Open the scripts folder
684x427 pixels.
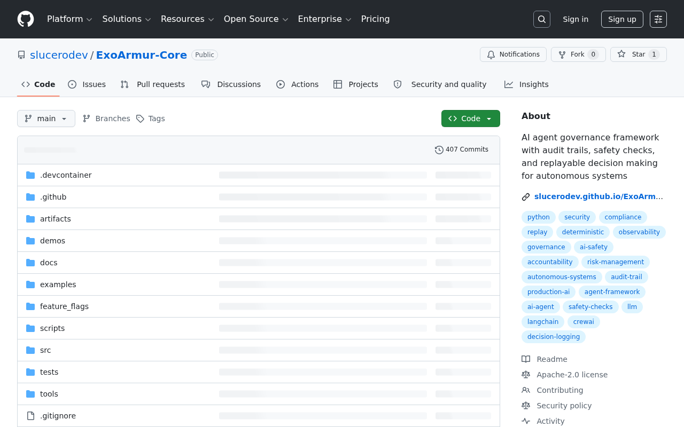click(52, 328)
